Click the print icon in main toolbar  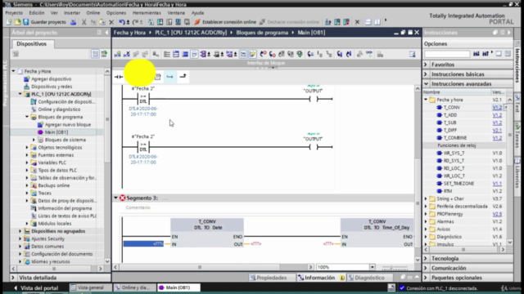click(x=73, y=22)
